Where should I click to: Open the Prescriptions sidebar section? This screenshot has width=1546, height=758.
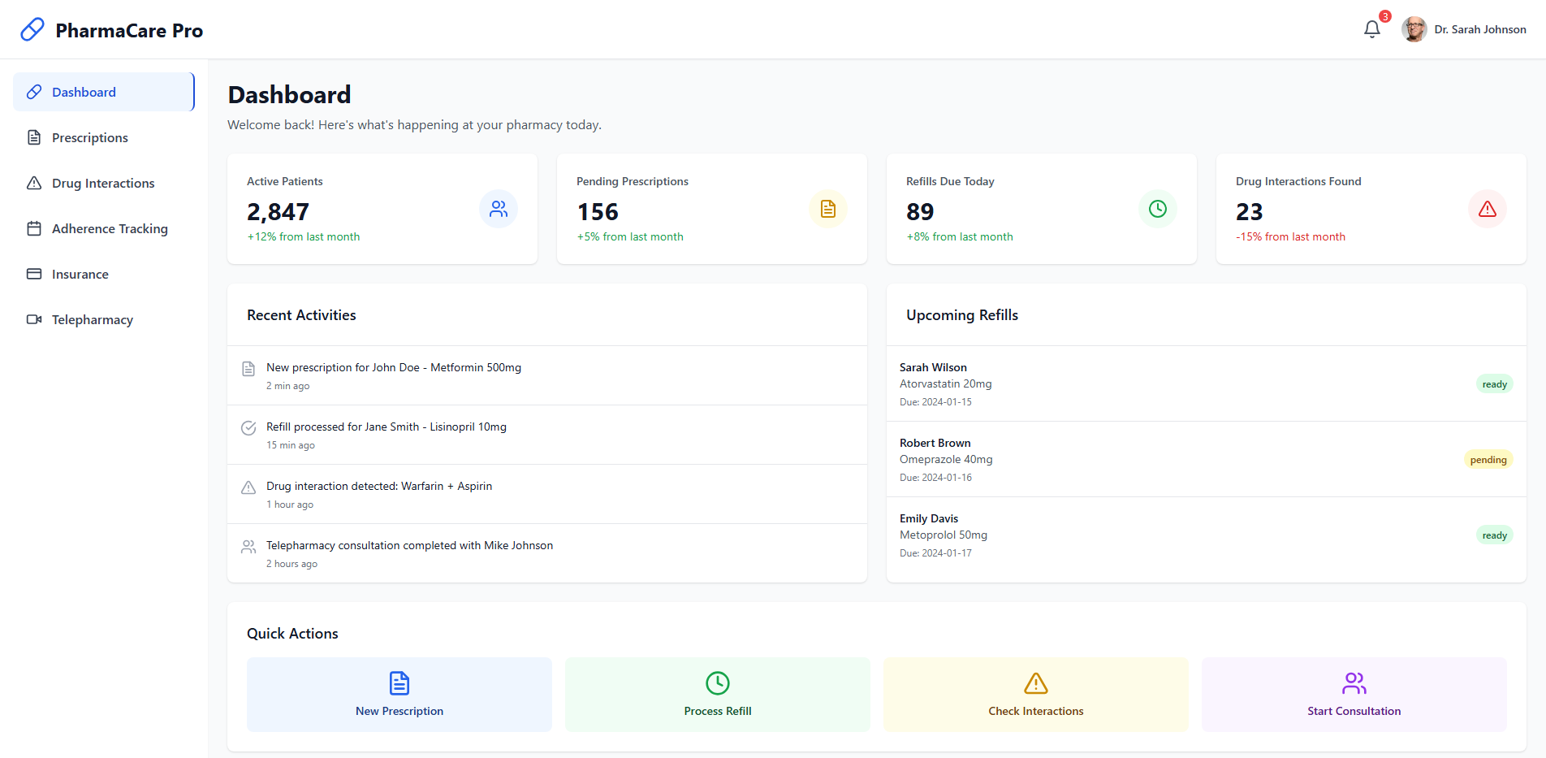click(89, 138)
